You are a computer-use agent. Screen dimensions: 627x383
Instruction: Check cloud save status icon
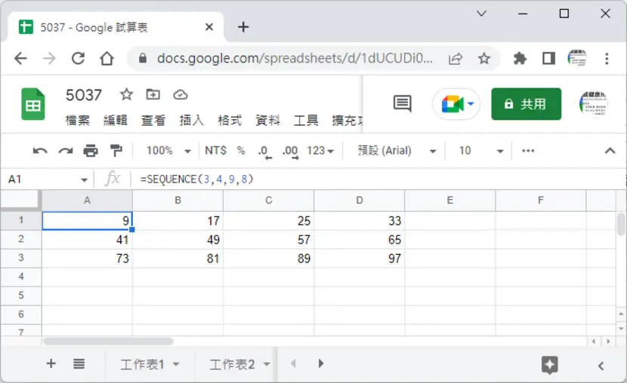[x=181, y=94]
